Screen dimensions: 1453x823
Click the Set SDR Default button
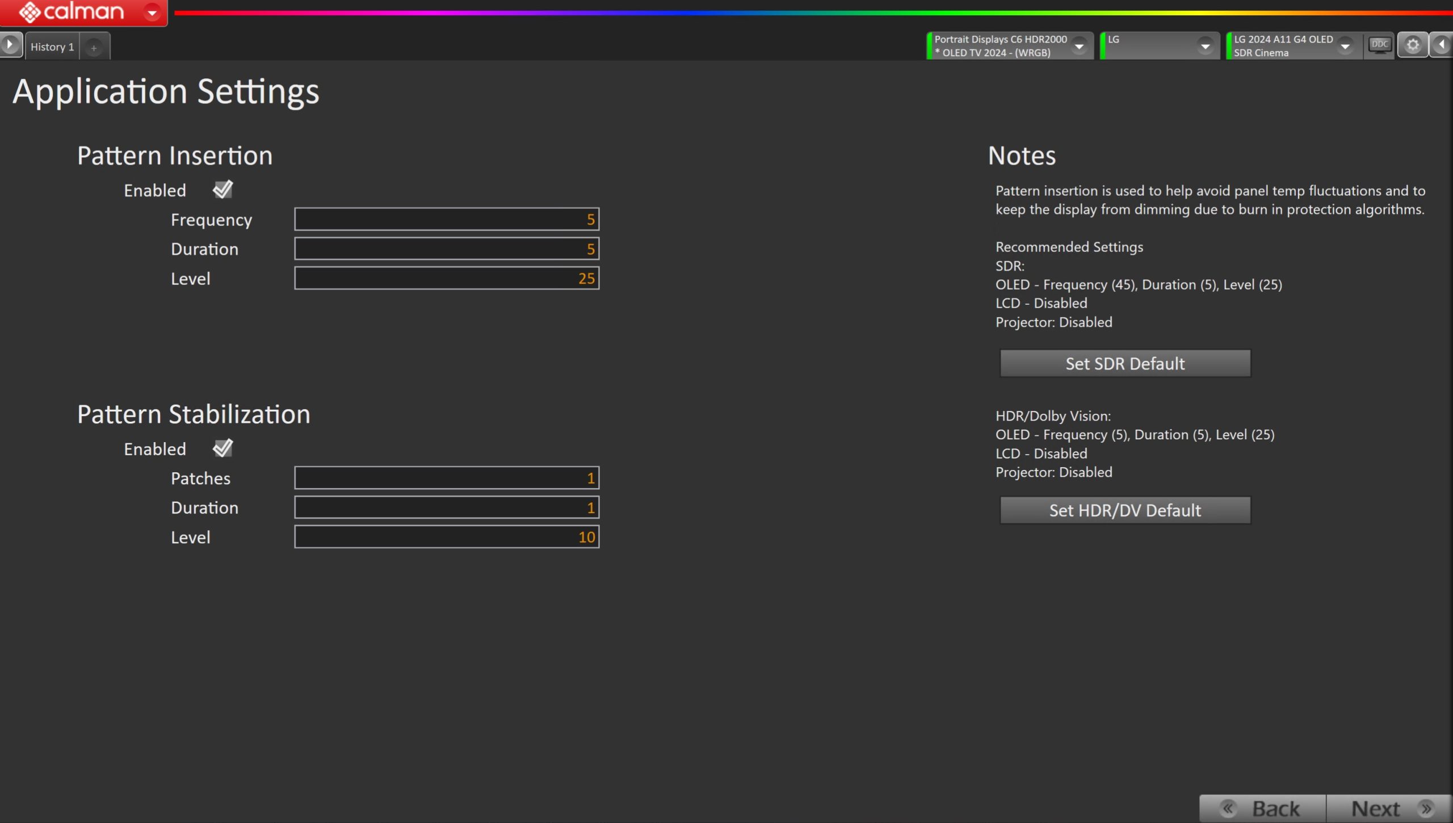pyautogui.click(x=1125, y=363)
